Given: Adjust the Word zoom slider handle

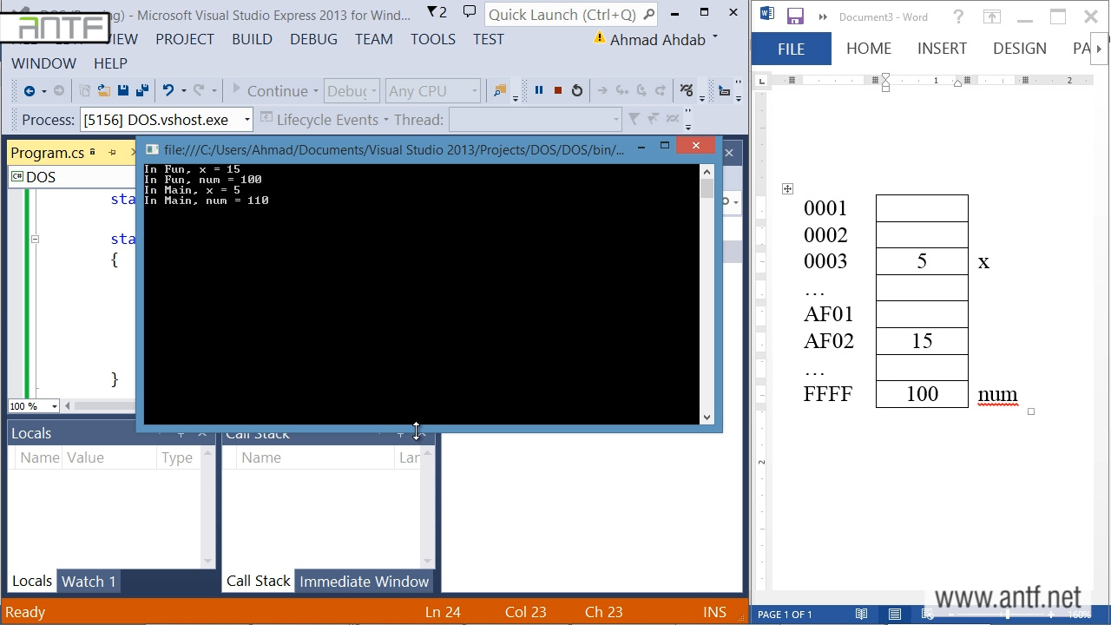Looking at the screenshot, I should pos(1008,614).
